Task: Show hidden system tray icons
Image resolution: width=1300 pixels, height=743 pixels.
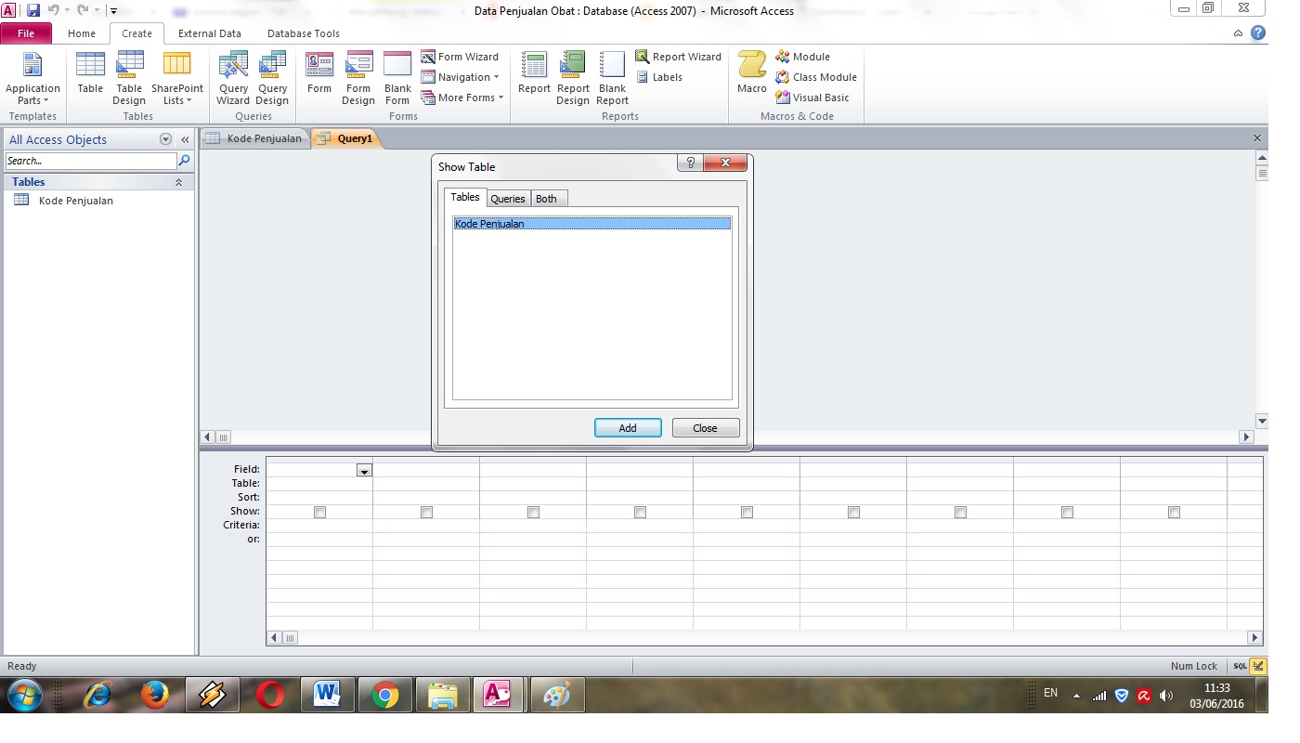Action: click(1076, 696)
